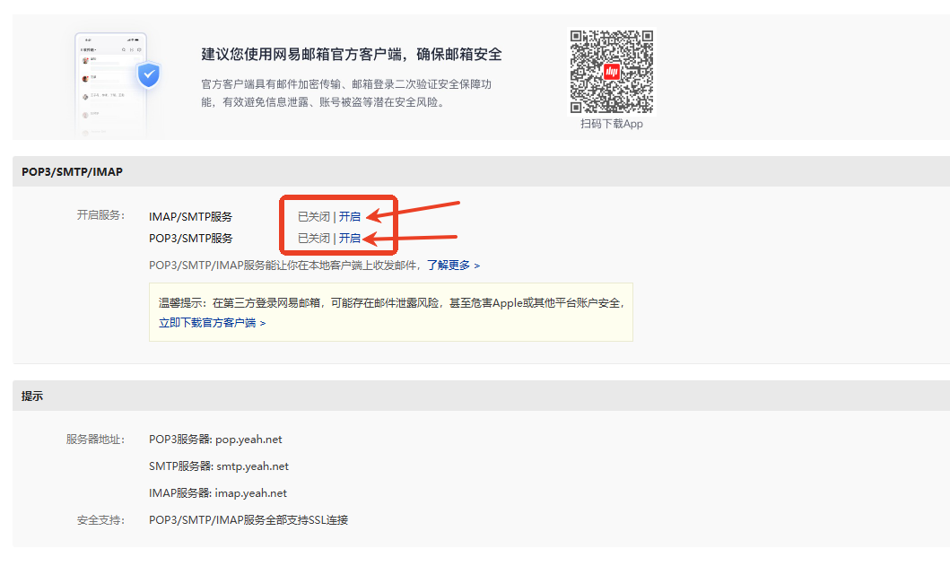
Task: Click the QR code's top-left corner marker
Action: coord(581,41)
